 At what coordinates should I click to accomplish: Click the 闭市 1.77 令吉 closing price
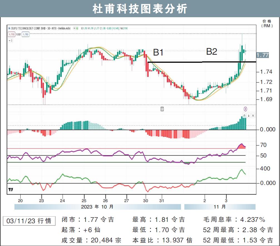point(88,220)
